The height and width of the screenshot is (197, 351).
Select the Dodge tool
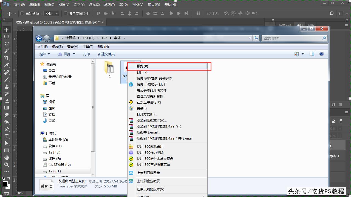(7, 122)
